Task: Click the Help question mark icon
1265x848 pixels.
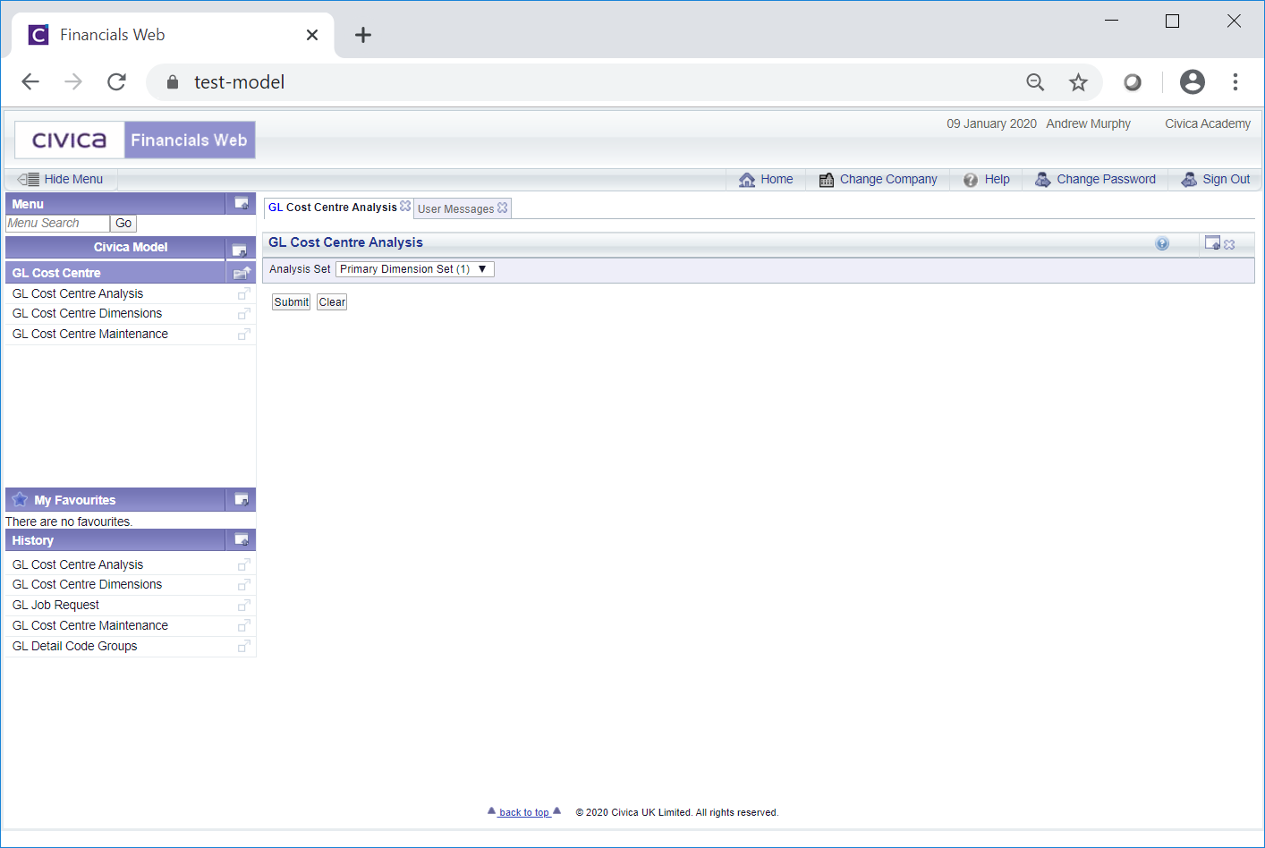Action: (971, 180)
